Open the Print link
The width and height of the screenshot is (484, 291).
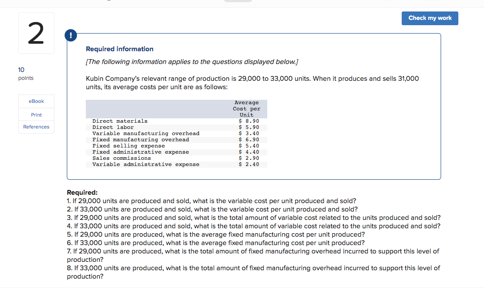(x=36, y=115)
